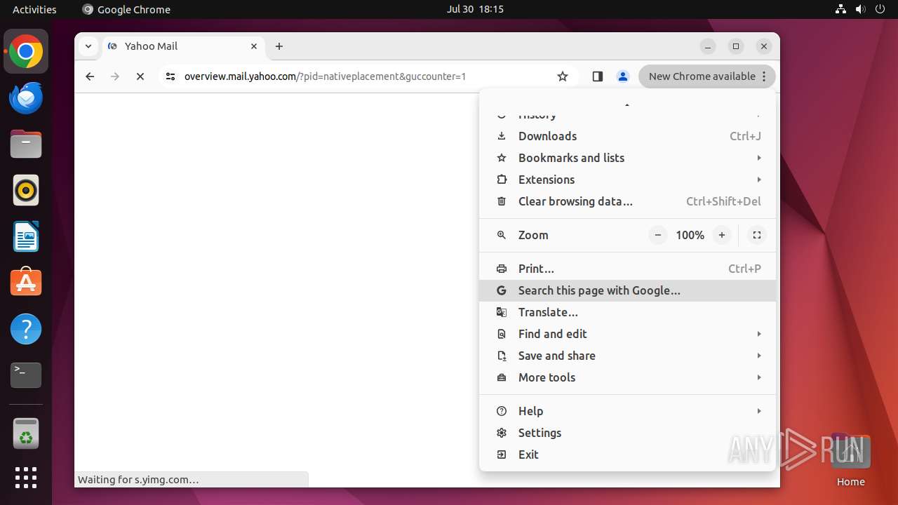Image resolution: width=898 pixels, height=505 pixels.
Task: Open Activities overview
Action: (x=34, y=9)
